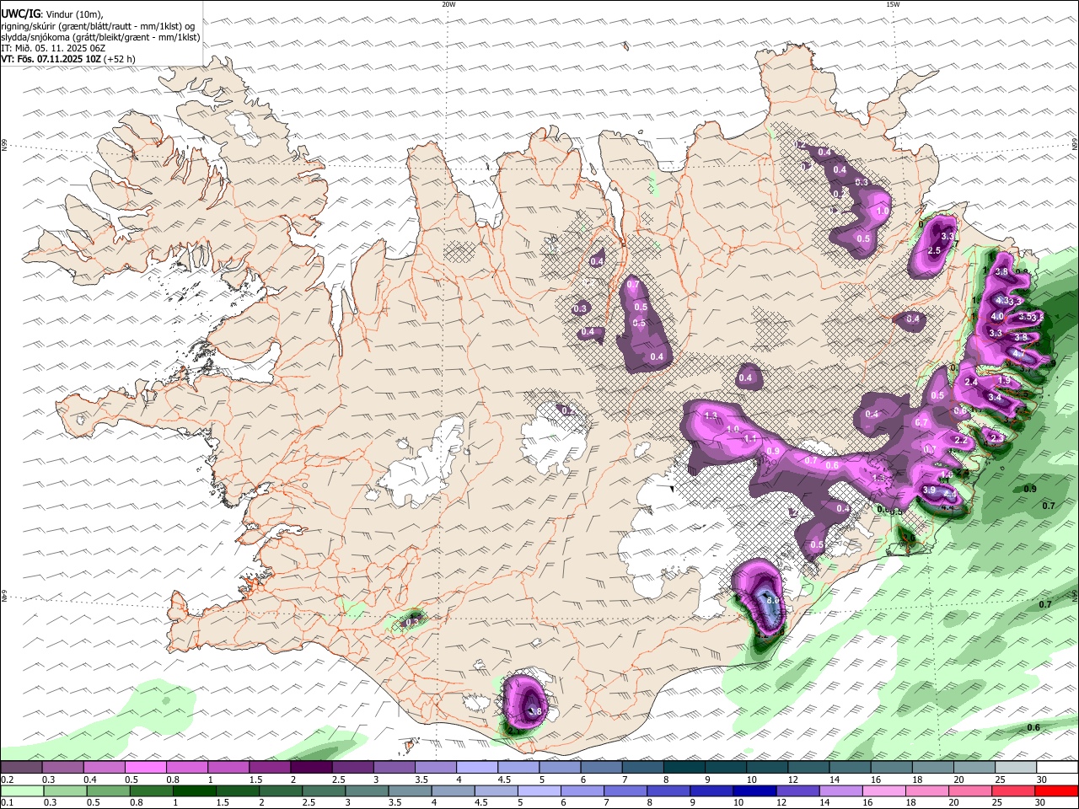Click the white swatch ending the snow legend

[1056, 767]
